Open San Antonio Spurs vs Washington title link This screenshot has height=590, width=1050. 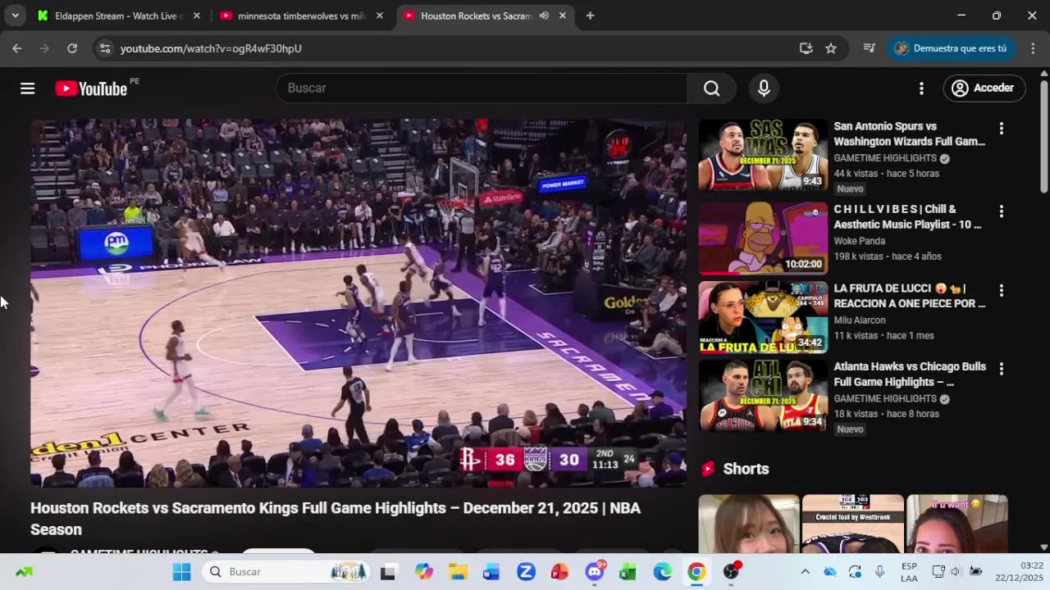(910, 134)
